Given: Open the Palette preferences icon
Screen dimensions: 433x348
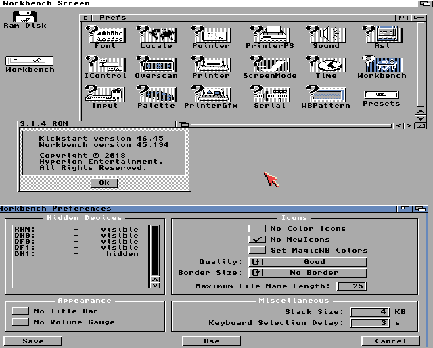Looking at the screenshot, I should (x=156, y=94).
